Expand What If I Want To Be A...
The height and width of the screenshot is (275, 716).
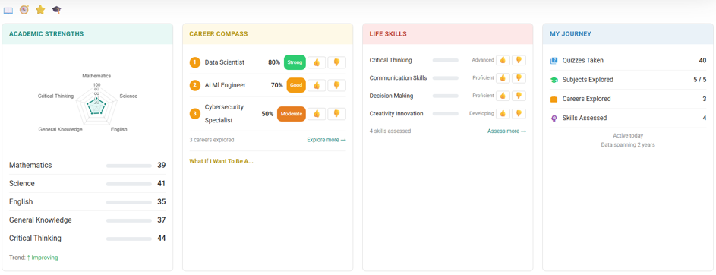click(221, 161)
